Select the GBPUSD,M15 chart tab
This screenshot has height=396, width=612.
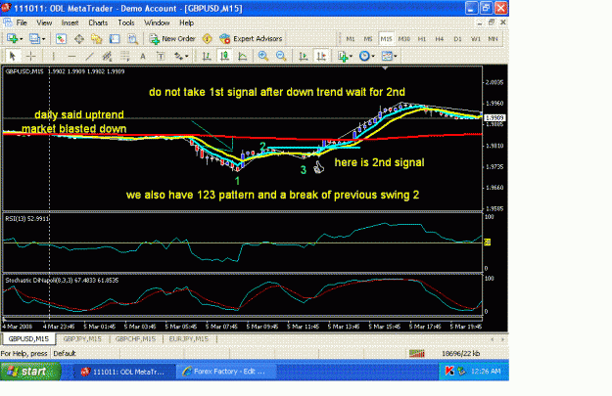tap(28, 339)
